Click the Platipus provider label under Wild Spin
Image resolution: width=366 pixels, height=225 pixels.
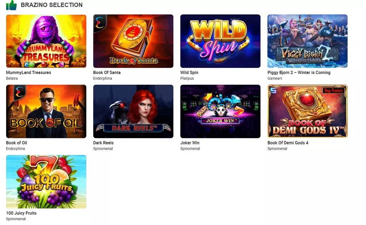coord(187,78)
